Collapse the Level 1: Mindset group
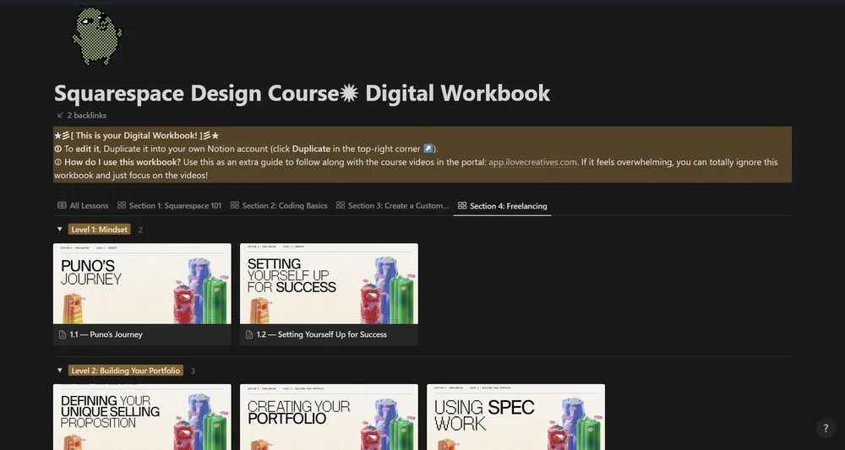This screenshot has height=450, width=845. (60, 230)
